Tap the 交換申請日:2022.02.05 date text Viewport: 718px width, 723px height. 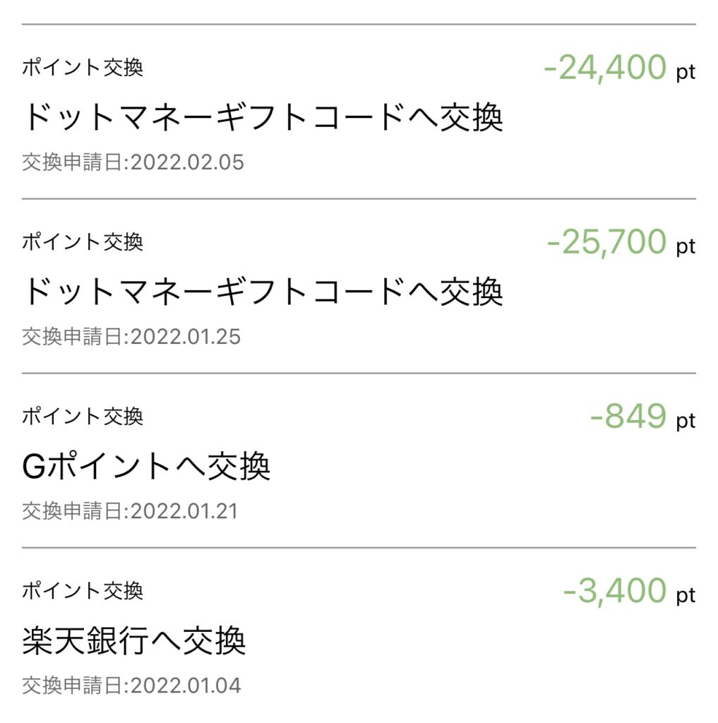pyautogui.click(x=133, y=162)
